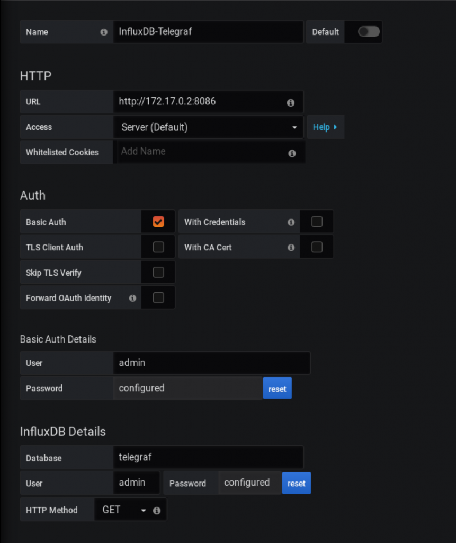
Task: Click the With CA Cert info icon
Action: [291, 248]
